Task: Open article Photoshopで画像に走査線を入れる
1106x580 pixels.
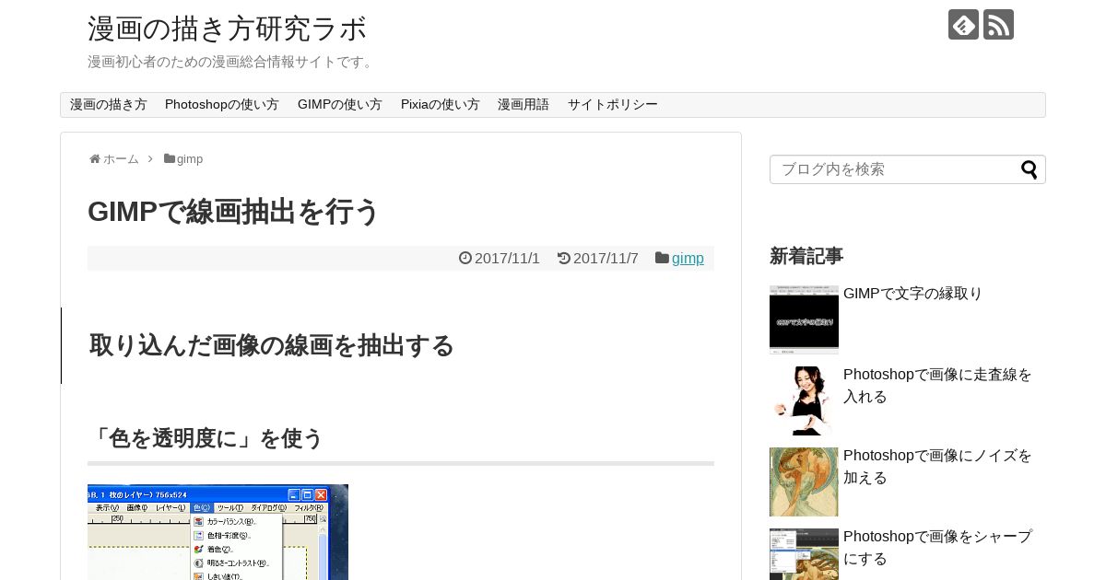Action: [x=938, y=386]
